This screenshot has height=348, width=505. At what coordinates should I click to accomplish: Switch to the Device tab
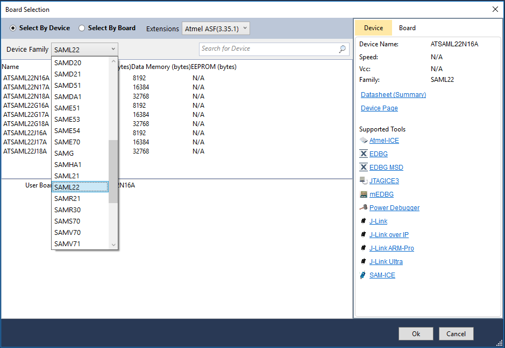(x=373, y=28)
